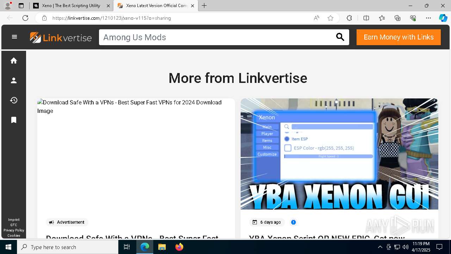Screen dimensions: 451x254
Task: Click Microsoft Edge taskbar icon
Action: coord(145,247)
